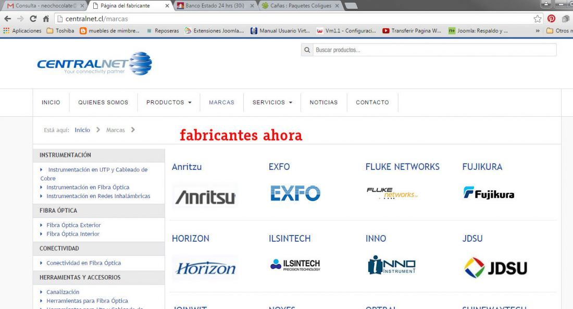Click the Marcas breadcrumb
573x309 pixels.
click(116, 130)
